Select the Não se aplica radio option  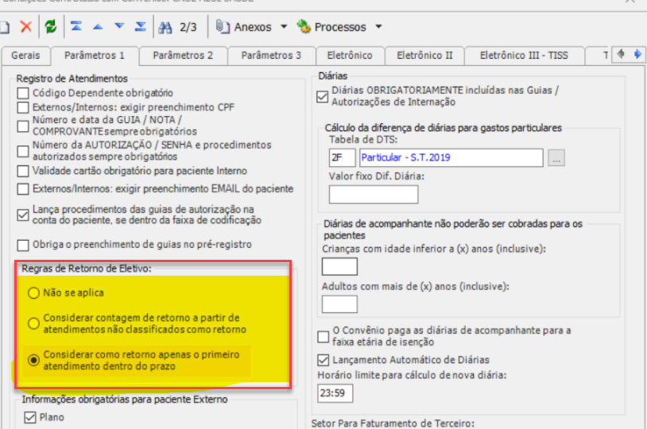tap(33, 293)
